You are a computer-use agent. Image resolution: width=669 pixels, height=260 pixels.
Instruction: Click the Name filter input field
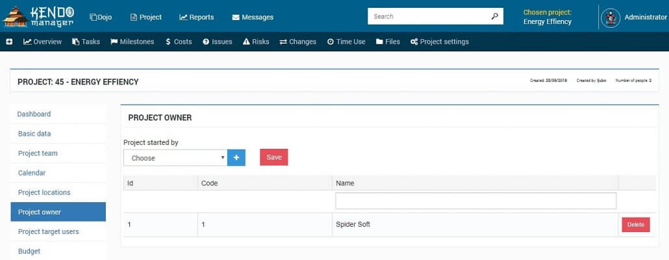(x=475, y=201)
